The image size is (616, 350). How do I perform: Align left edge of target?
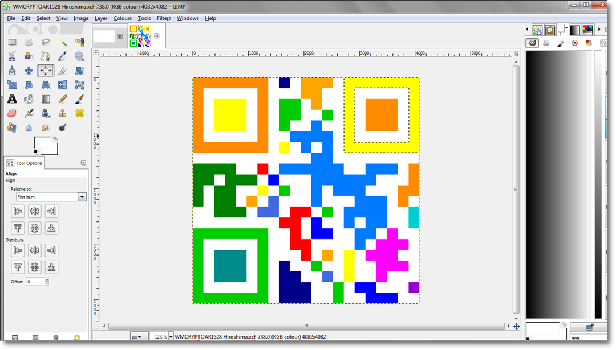tap(18, 211)
